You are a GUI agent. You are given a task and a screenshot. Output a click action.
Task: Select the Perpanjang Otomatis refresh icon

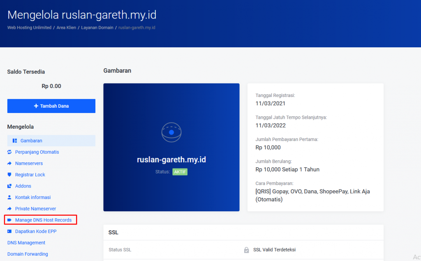(x=9, y=152)
